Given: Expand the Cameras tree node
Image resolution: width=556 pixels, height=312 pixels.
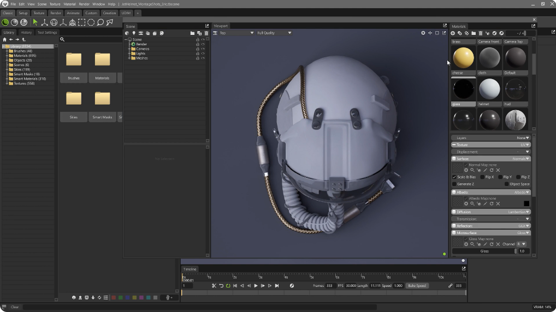Looking at the screenshot, I should [x=129, y=49].
